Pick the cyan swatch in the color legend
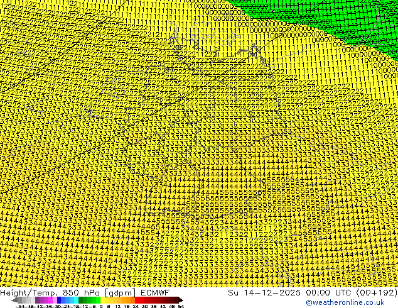 coord(77,300)
